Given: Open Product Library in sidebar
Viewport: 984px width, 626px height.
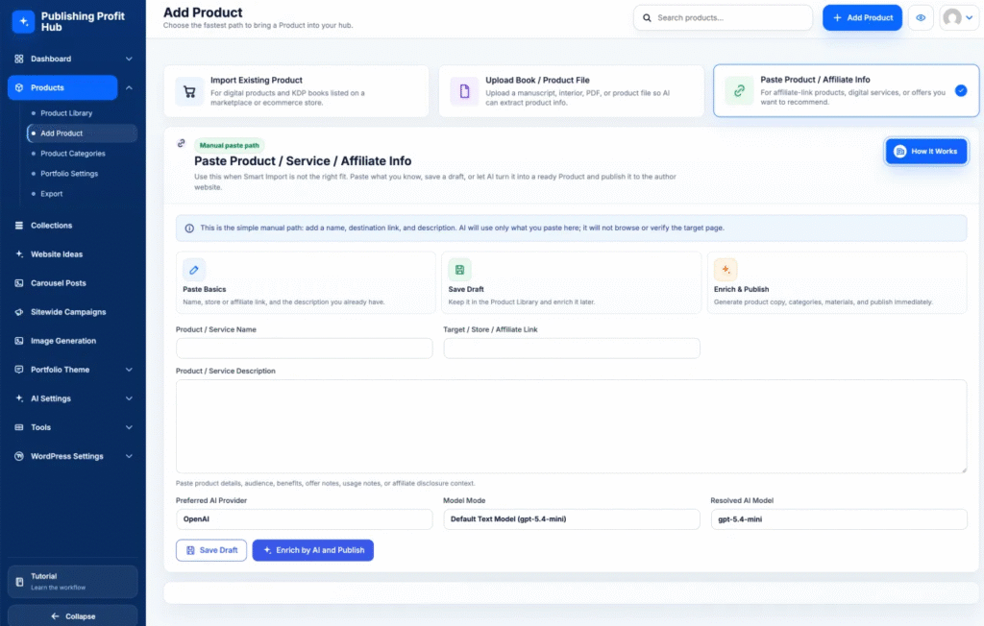Looking at the screenshot, I should (x=66, y=113).
